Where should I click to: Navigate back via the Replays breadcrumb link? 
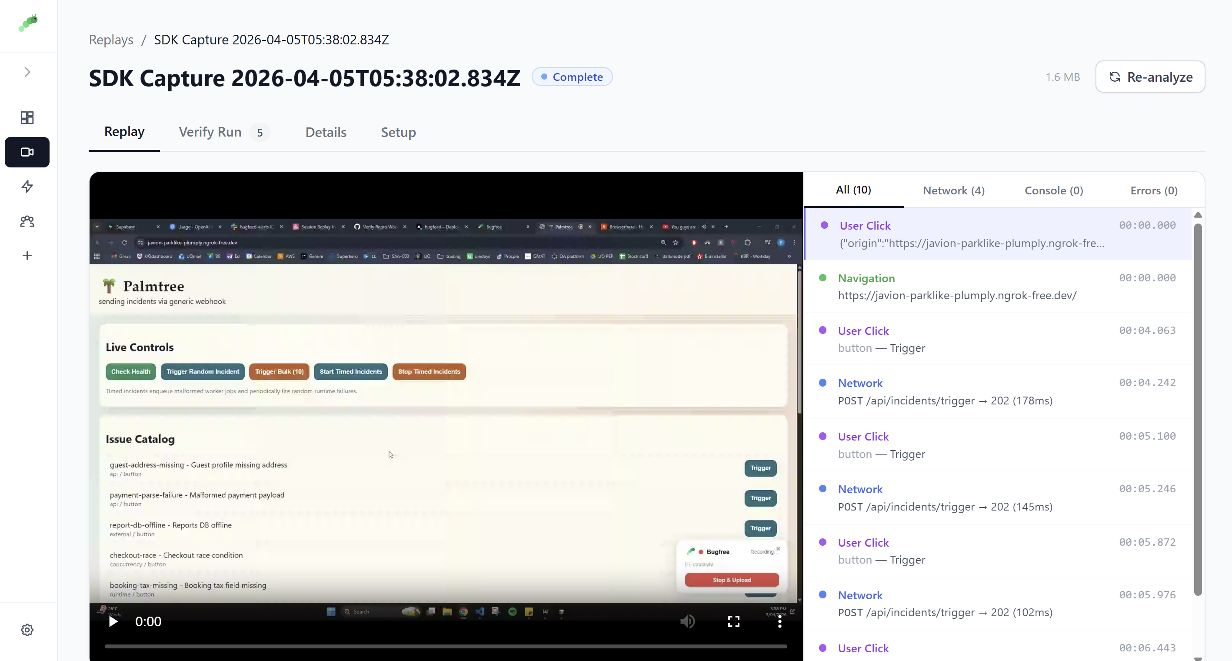(110, 40)
